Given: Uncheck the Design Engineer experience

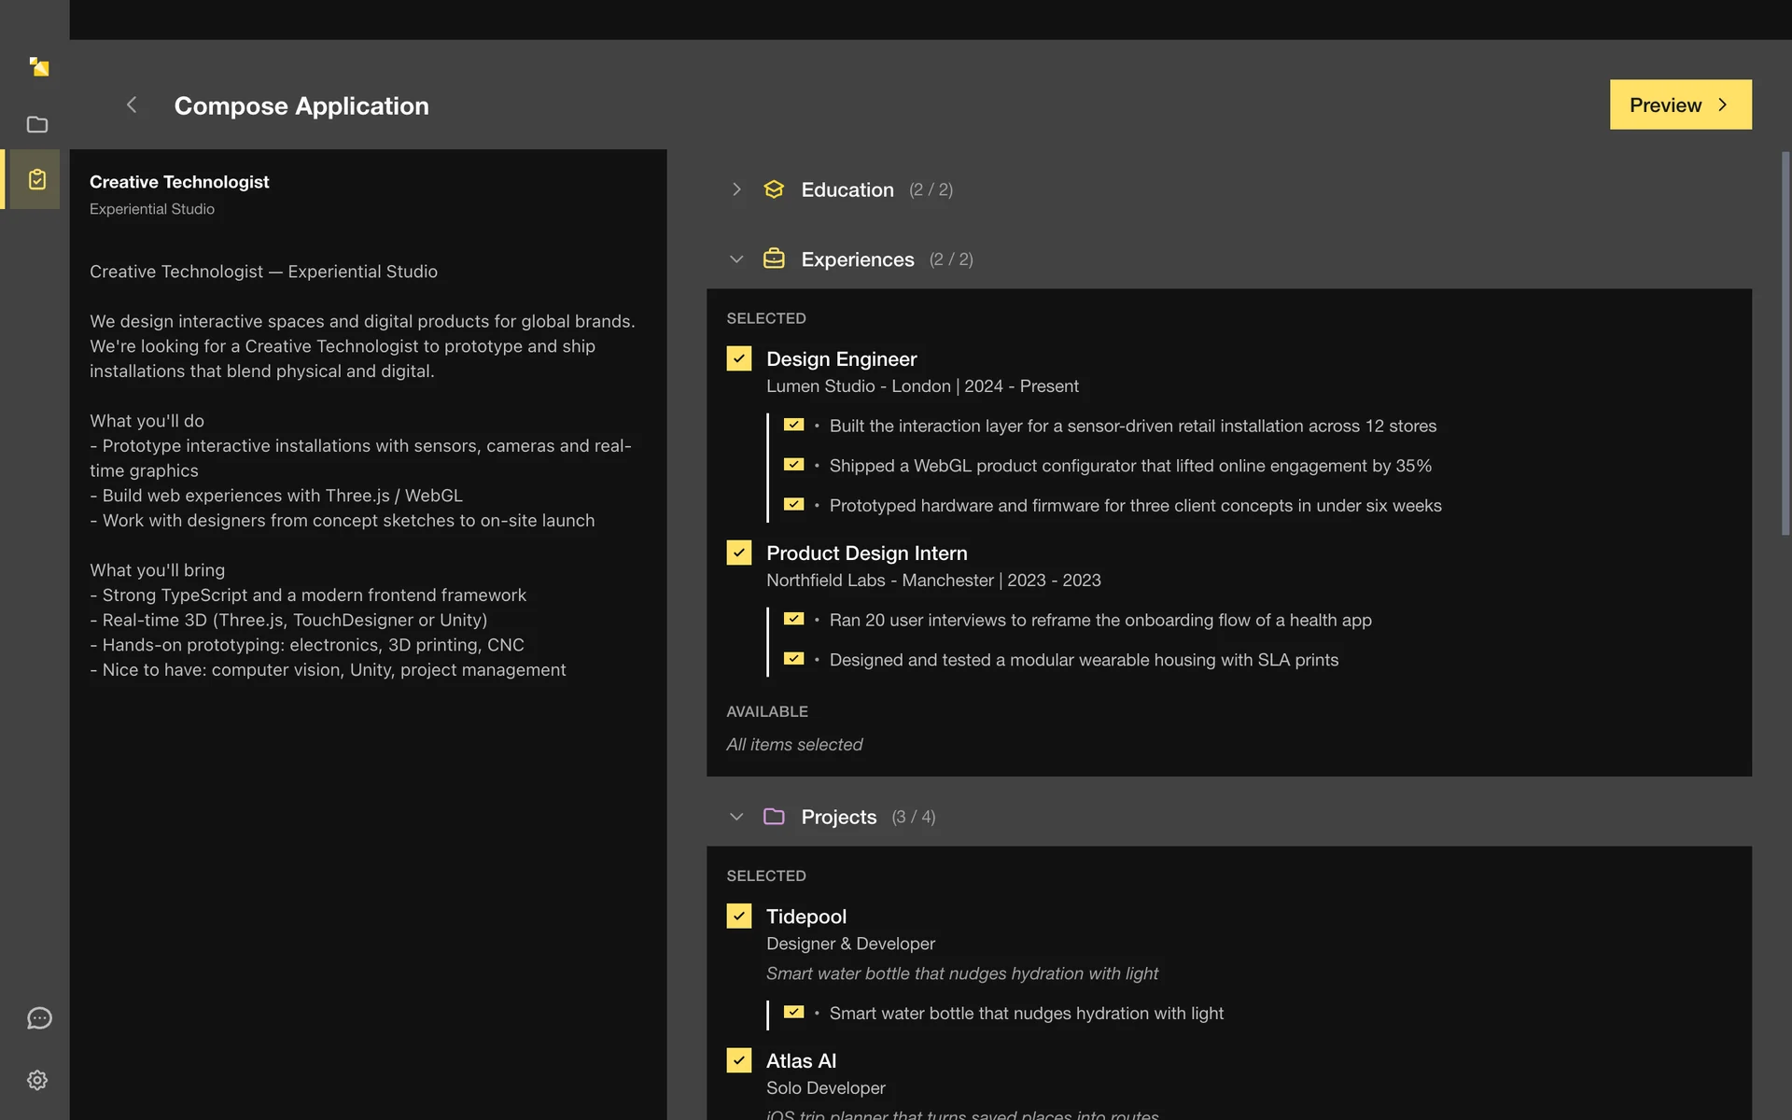Looking at the screenshot, I should (738, 358).
